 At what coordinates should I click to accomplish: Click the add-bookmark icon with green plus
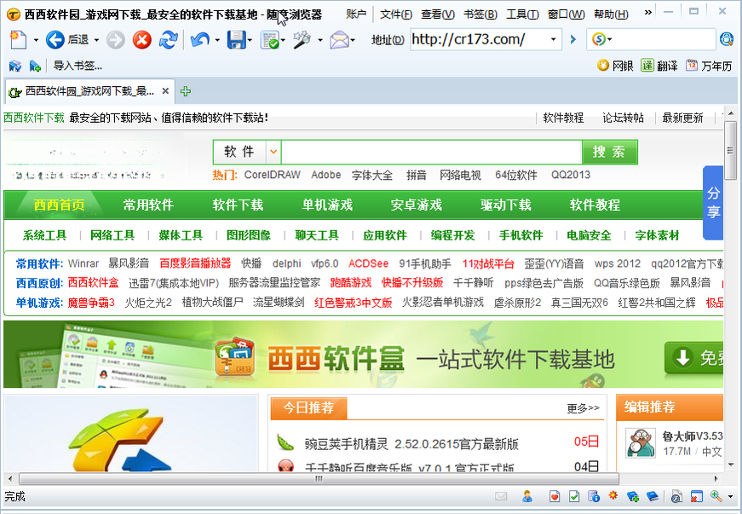click(35, 66)
